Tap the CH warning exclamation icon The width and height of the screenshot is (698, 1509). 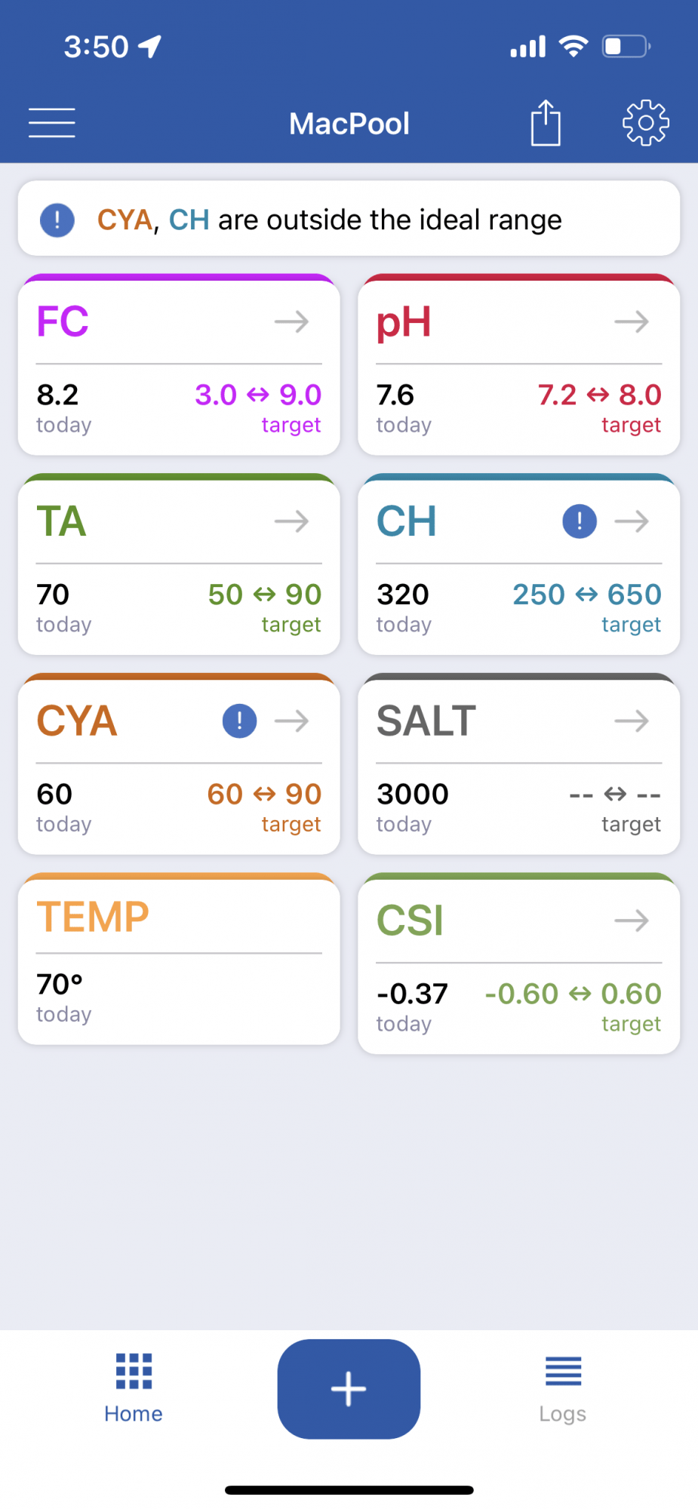tap(580, 521)
